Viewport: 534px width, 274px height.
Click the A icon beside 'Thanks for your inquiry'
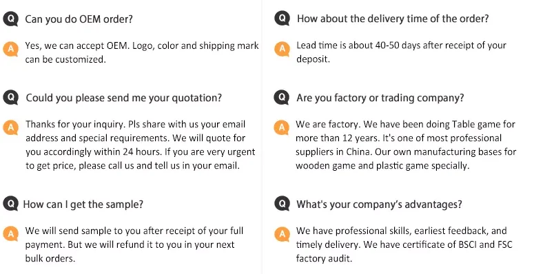pyautogui.click(x=10, y=127)
